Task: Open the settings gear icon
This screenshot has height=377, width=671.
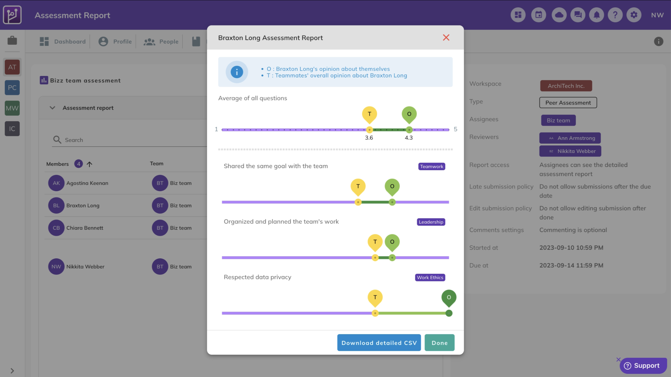Action: [x=634, y=15]
